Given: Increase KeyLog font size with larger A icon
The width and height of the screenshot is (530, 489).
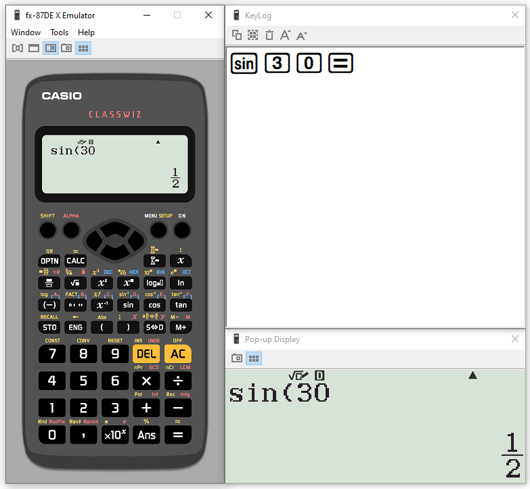Looking at the screenshot, I should (x=285, y=35).
